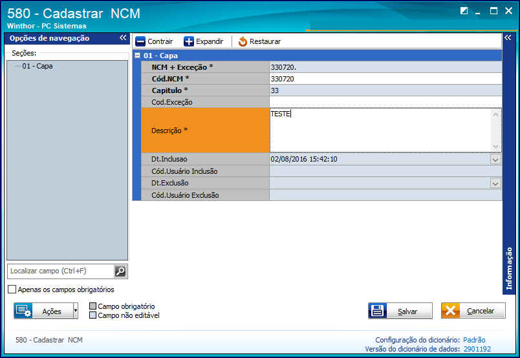Screen dimensions: 520x358
Task: Collapse the 01 - Capa section header
Action: [x=137, y=56]
